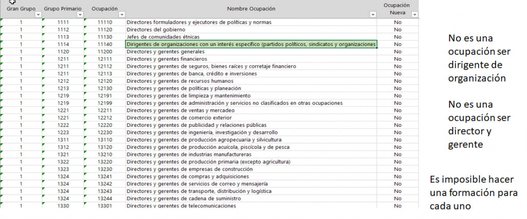Viewport: 527px width, 219px height.
Task: Select the Nombre Ocupación header cell
Action: (x=251, y=9)
